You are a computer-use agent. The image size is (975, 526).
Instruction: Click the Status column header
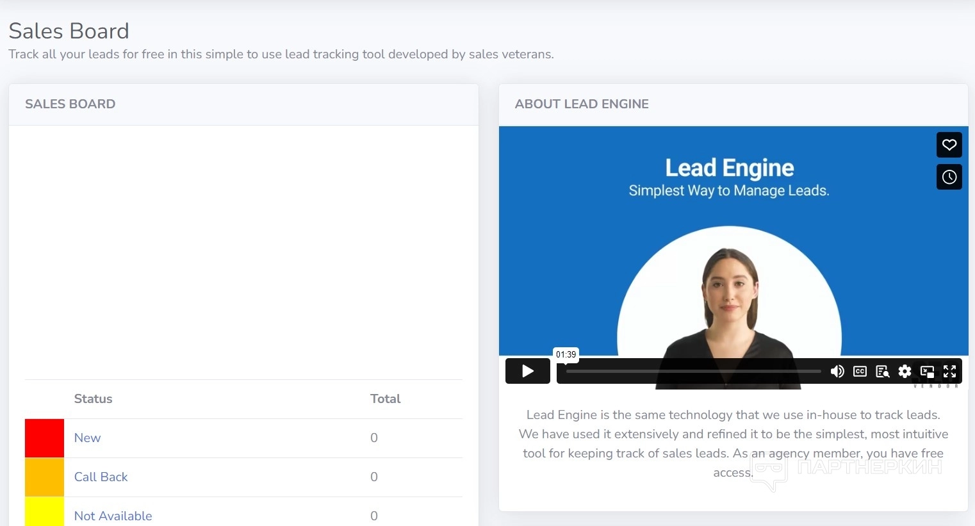pos(94,399)
